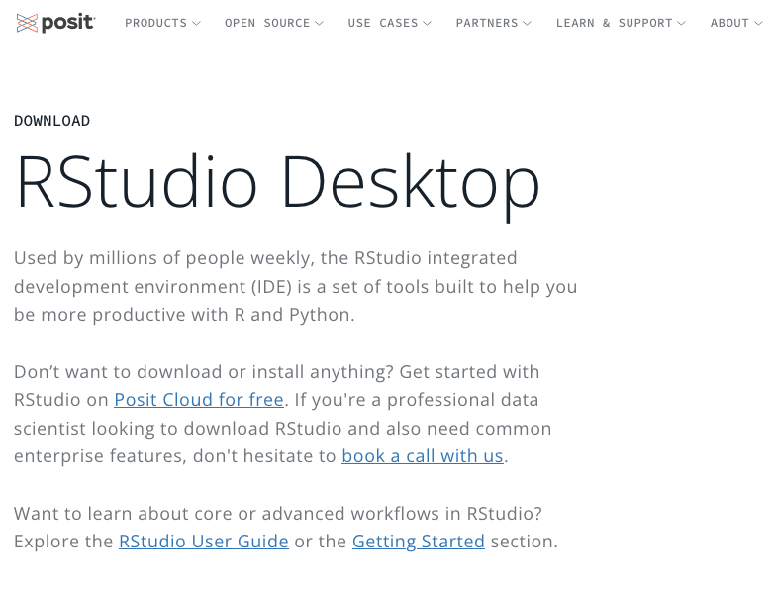Click the posit wordmark text
Image resolution: width=775 pixels, height=595 pixels.
pos(68,23)
